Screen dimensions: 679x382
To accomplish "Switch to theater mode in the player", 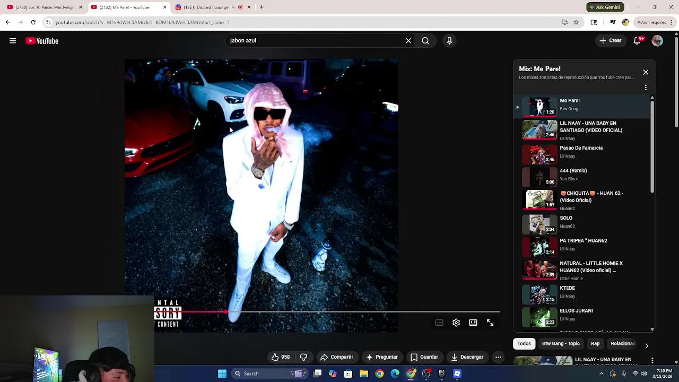I will 473,323.
